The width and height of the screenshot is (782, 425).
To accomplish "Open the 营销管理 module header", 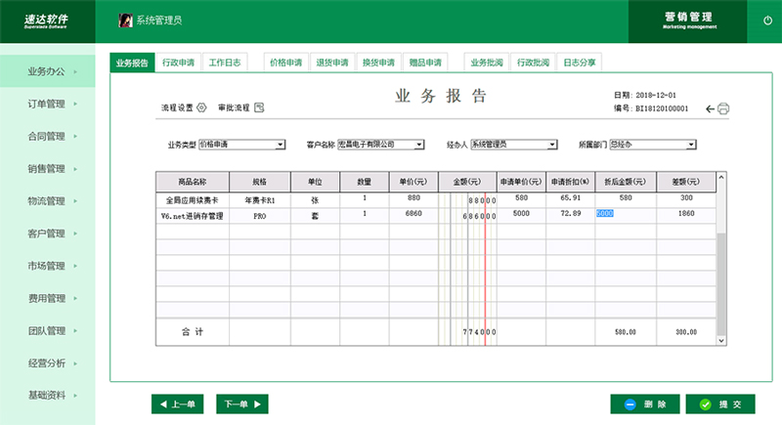I will pyautogui.click(x=688, y=21).
